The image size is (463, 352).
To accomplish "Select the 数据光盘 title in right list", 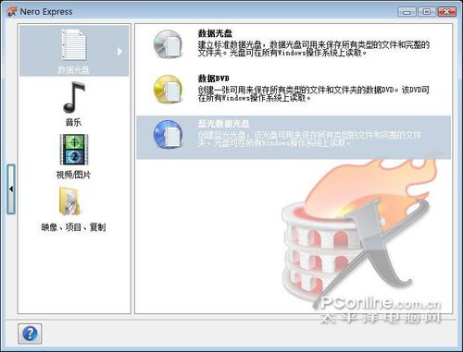I will tap(215, 33).
